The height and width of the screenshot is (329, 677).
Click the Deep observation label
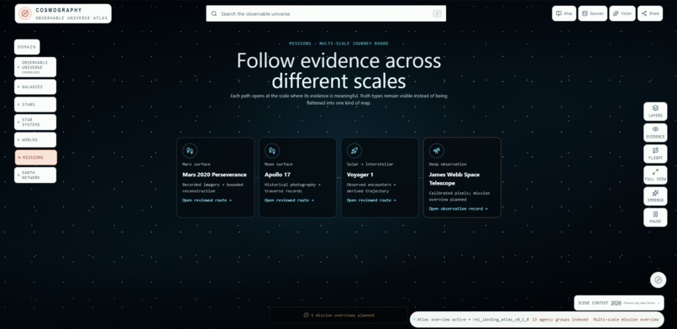pos(448,164)
